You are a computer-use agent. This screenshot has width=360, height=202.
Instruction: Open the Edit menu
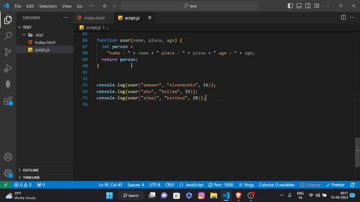30,6
